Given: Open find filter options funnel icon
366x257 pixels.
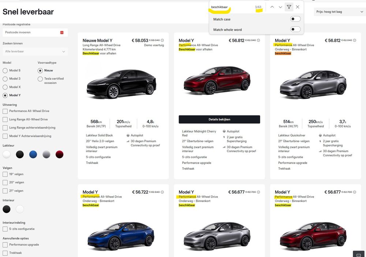Looking at the screenshot, I should tap(289, 7).
